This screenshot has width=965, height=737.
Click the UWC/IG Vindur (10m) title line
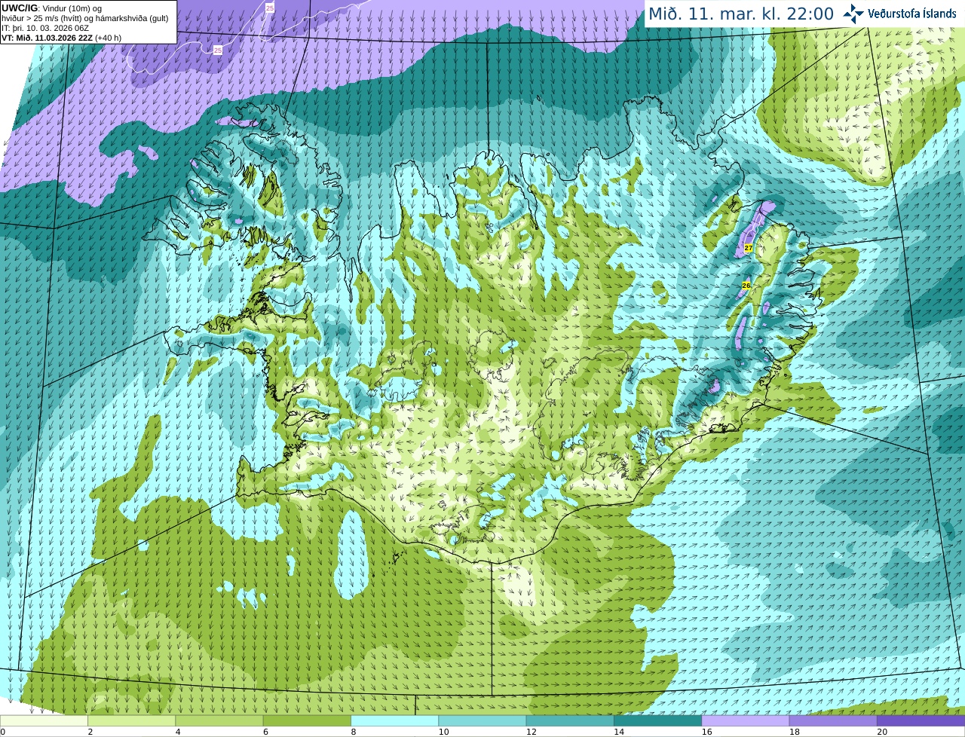tap(52, 8)
